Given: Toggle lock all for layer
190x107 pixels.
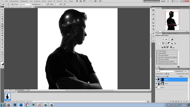Looking at the screenshot, I should pos(168,76).
